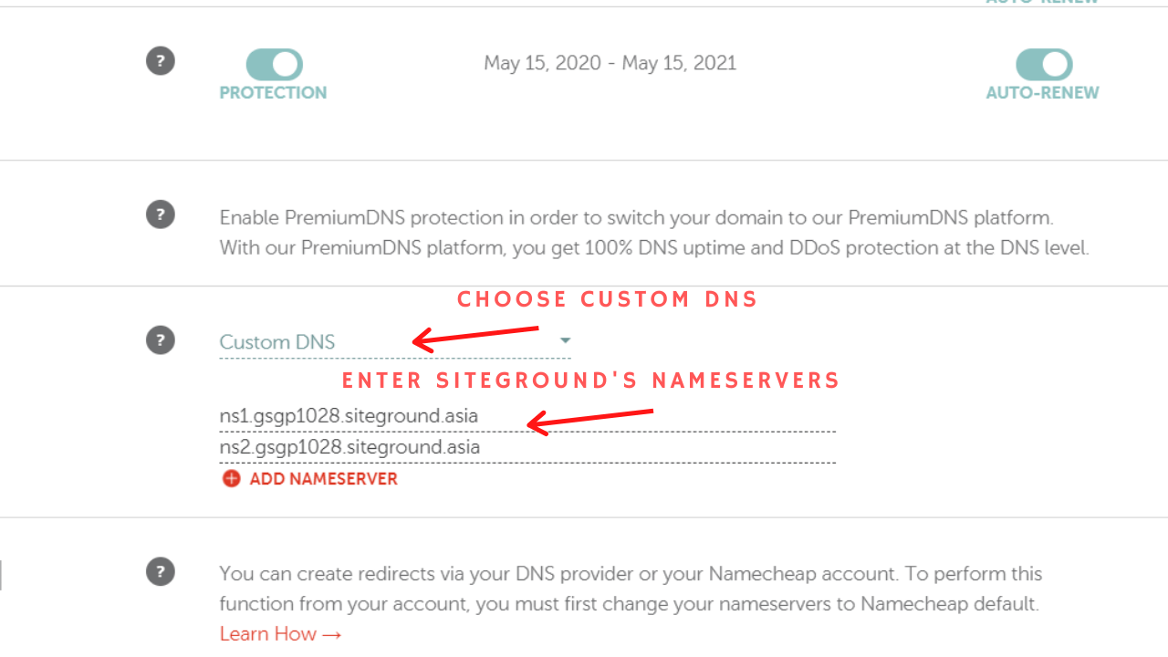The image size is (1168, 657).
Task: Follow the Learn How link
Action: point(280,633)
